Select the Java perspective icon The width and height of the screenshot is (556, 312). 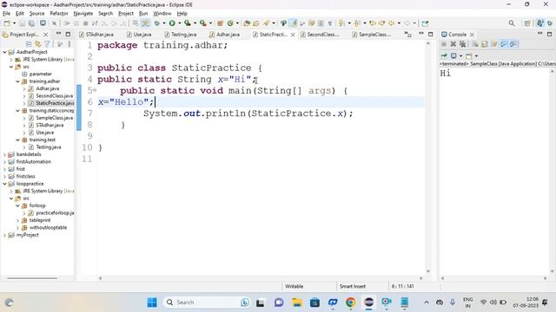point(539,23)
